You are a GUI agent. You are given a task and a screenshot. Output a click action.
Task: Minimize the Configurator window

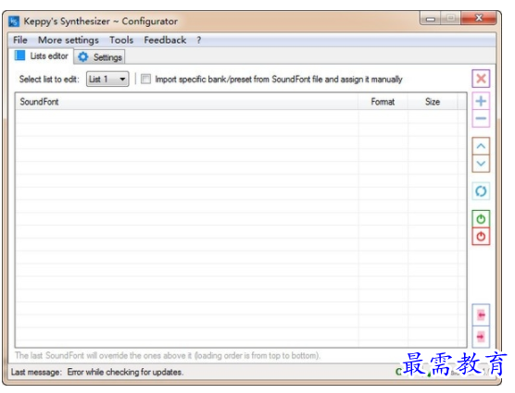point(431,18)
